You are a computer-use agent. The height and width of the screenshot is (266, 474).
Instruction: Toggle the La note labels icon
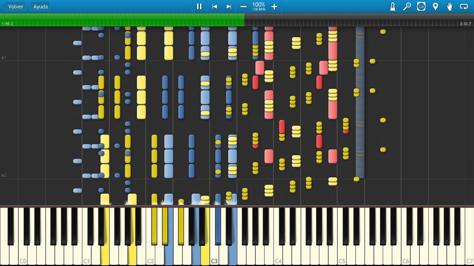tap(421, 6)
